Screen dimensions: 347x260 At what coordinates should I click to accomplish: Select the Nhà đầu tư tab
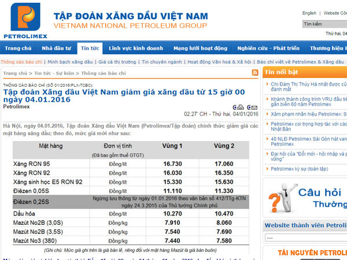click(57, 49)
